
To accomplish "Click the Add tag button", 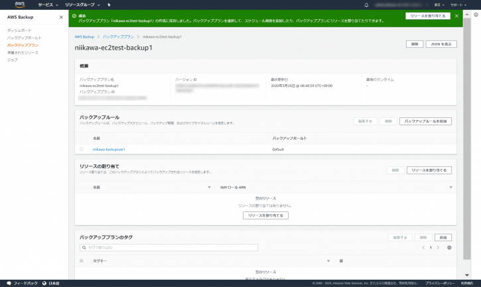I will coord(443,238).
